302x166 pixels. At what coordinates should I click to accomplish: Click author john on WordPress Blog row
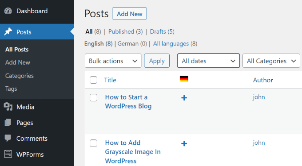pyautogui.click(x=259, y=97)
